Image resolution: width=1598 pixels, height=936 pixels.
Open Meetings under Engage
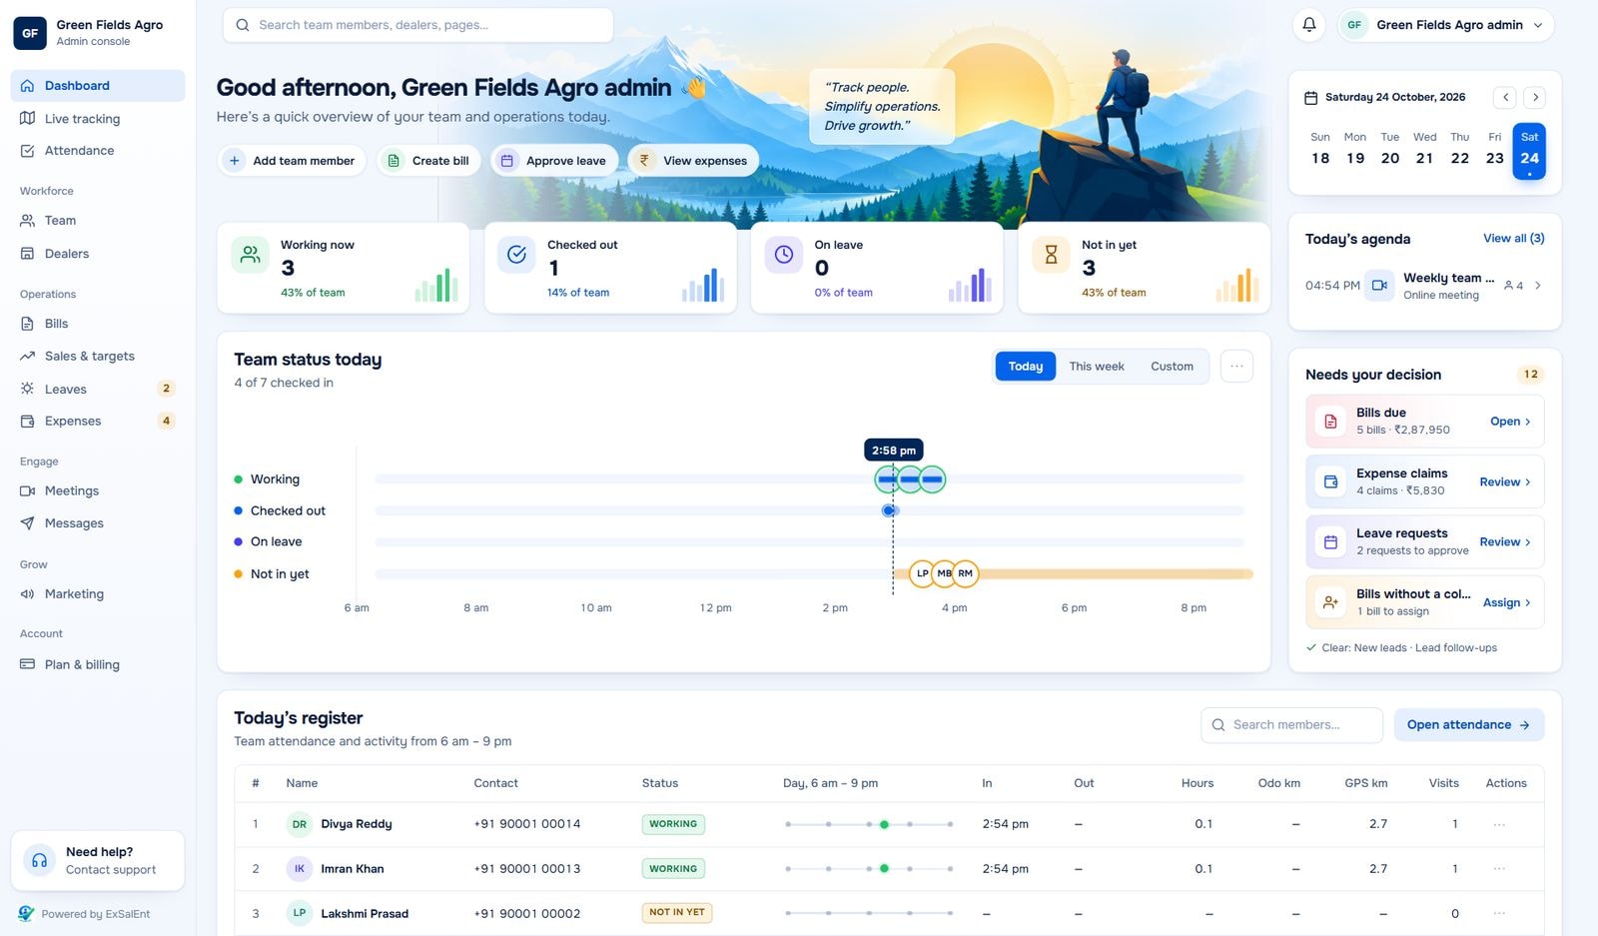coord(98,491)
